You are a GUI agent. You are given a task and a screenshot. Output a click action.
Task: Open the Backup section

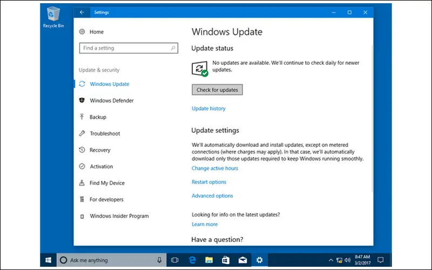click(98, 117)
